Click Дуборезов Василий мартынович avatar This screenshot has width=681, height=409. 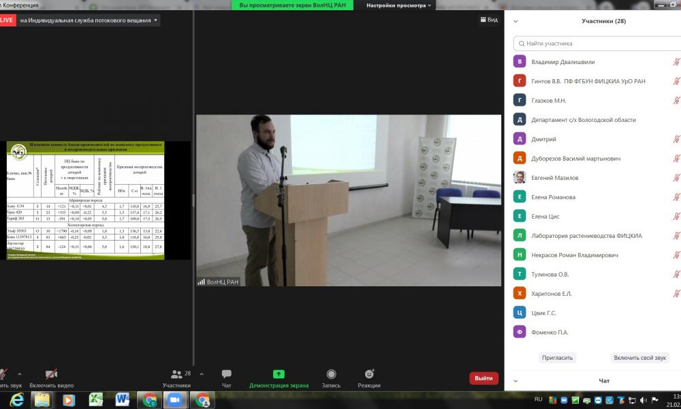pos(520,157)
